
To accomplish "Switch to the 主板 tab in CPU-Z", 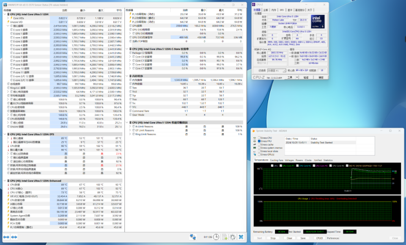I will point(266,10).
